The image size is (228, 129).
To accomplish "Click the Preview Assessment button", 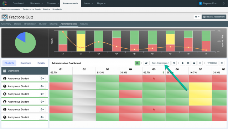I will click(x=214, y=17).
